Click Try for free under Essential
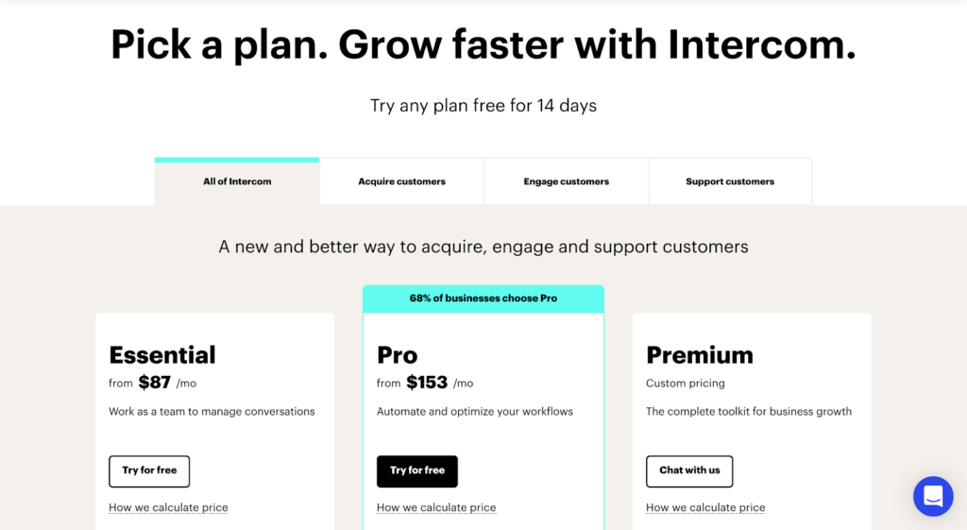The image size is (967, 530). click(x=149, y=470)
